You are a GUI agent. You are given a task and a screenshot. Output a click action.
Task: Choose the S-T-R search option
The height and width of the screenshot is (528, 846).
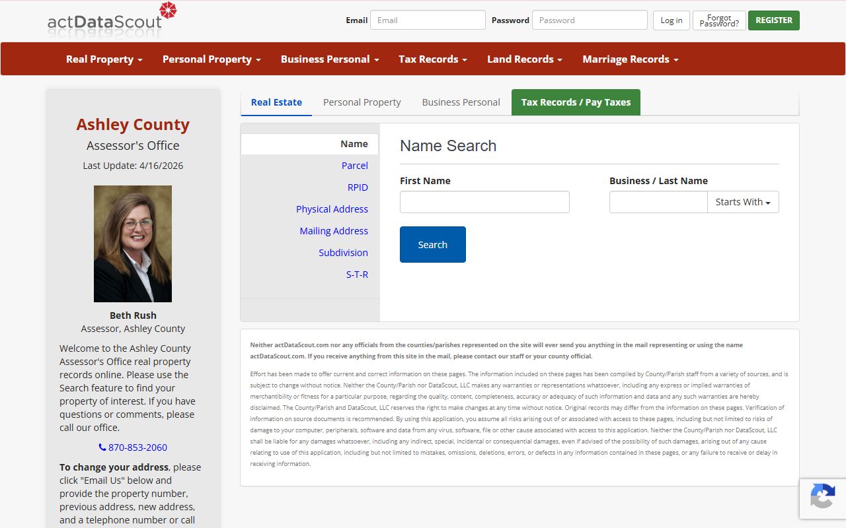[x=357, y=275]
